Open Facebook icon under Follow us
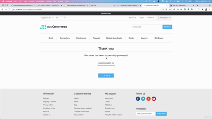The image size is (212, 119). (x=138, y=99)
